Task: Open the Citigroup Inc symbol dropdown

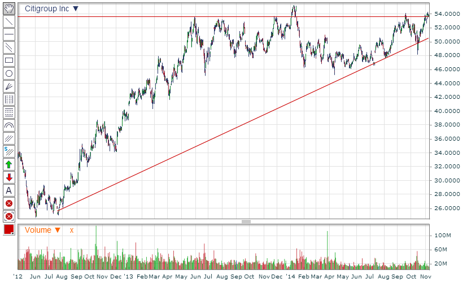Action: point(76,8)
